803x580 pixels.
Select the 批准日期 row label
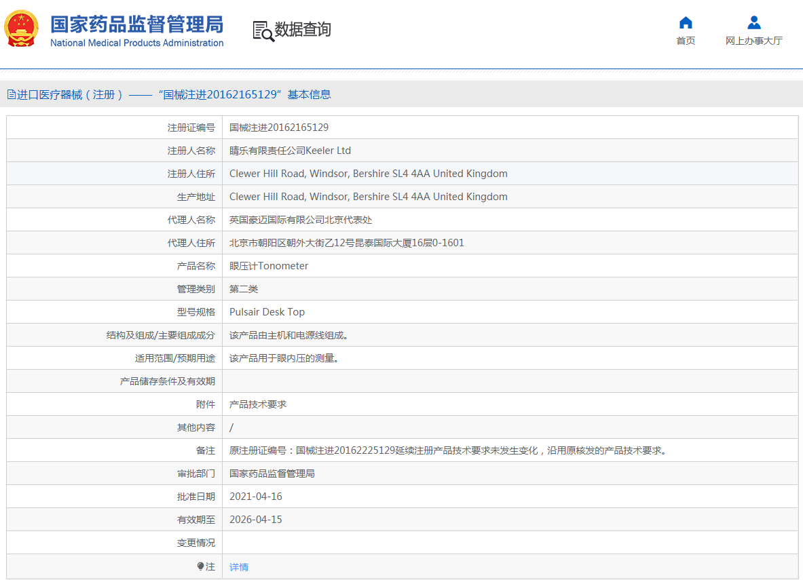tap(196, 497)
